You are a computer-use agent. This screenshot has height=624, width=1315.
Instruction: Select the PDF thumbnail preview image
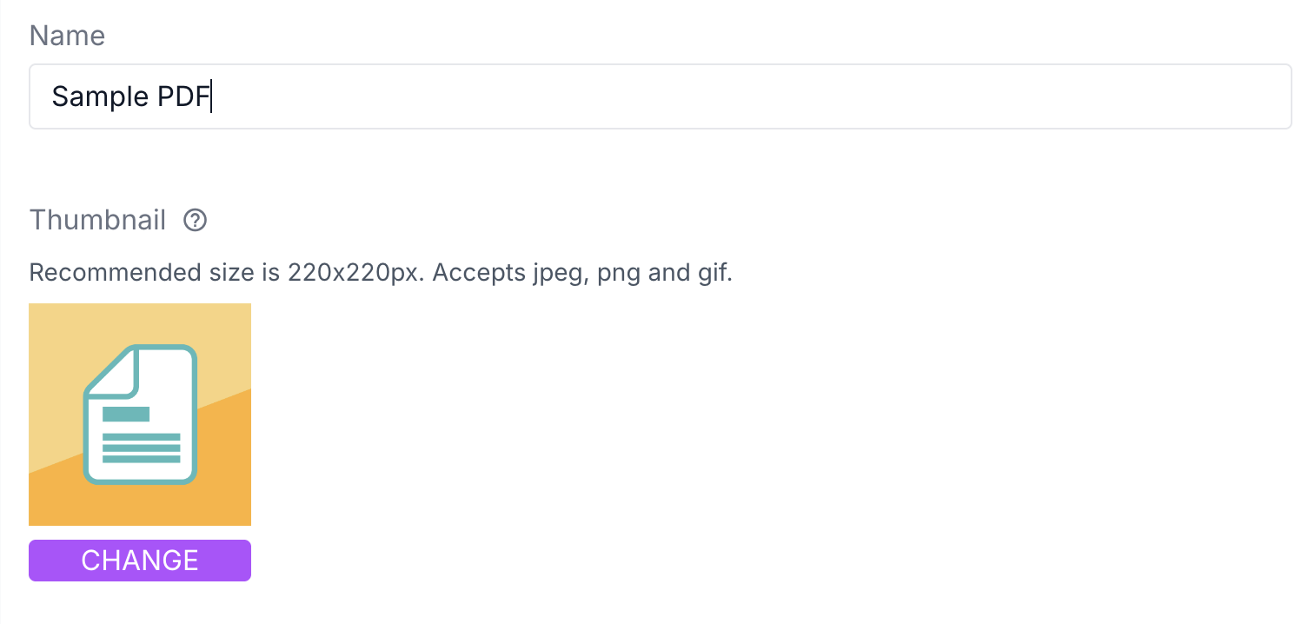[140, 415]
